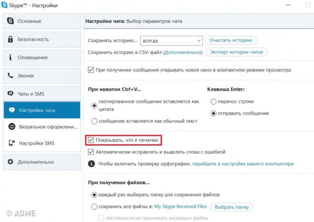314x222 pixels.
Task: Toggle the Показывать, что я печатаю checkbox
Action: 91,140
